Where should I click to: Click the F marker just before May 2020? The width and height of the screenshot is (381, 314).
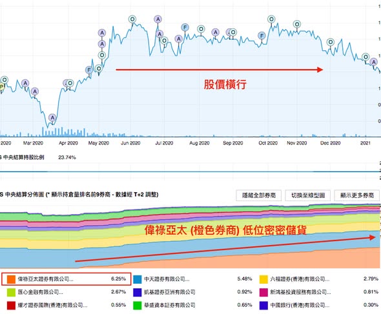(x=89, y=70)
